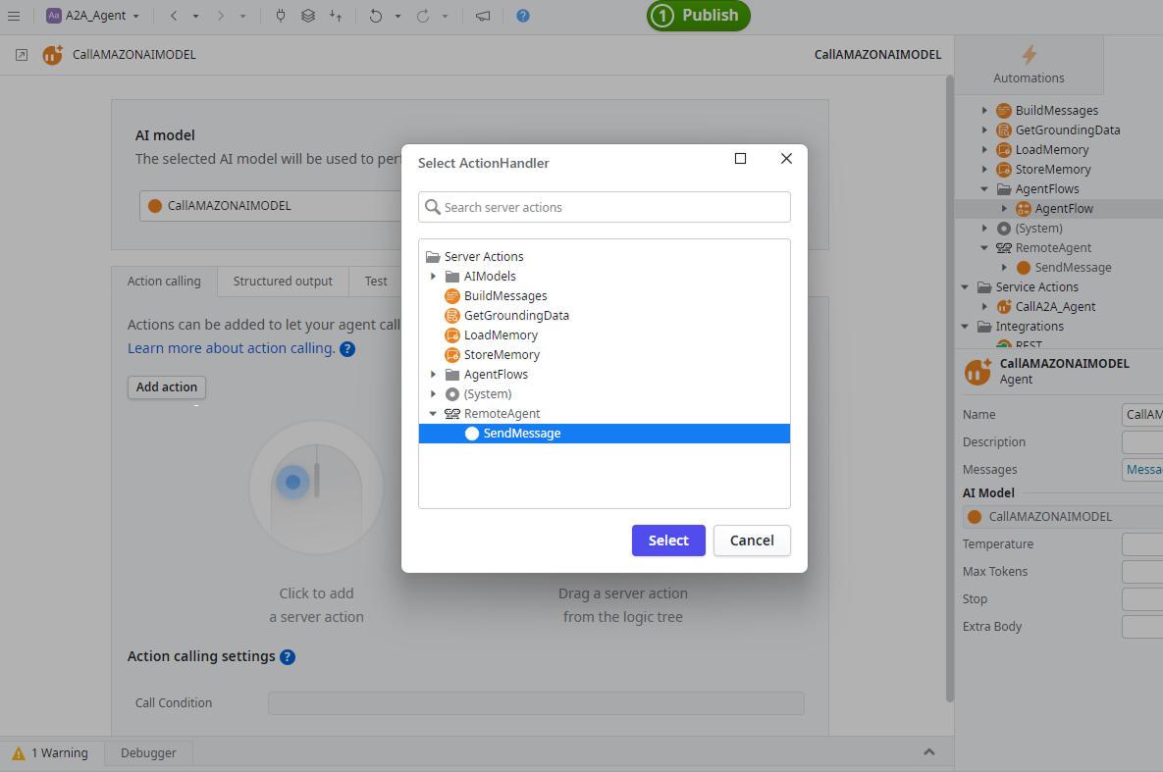Click Cancel in the dialog
The width and height of the screenshot is (1163, 772).
[752, 540]
